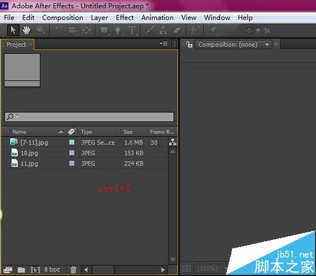Close the Composition viewer tab
316x276 pixels.
(276, 44)
